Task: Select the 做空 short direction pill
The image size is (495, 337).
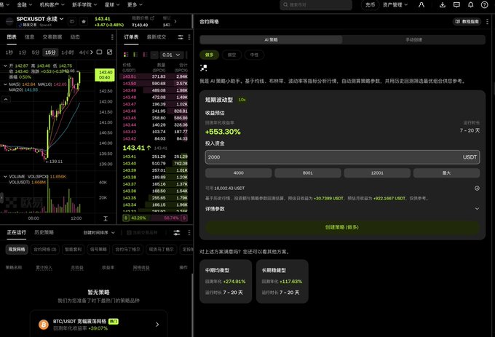Action: point(231,55)
